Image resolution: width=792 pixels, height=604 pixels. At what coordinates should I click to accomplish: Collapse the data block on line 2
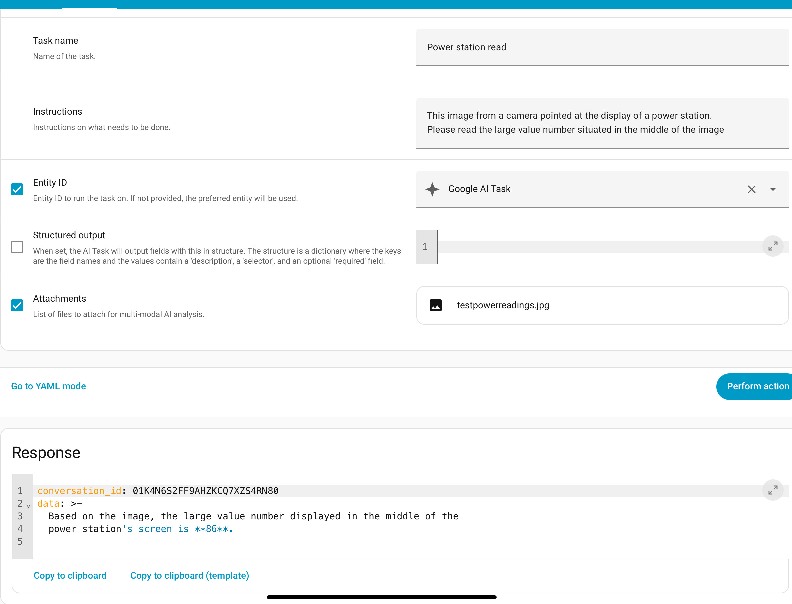click(28, 505)
